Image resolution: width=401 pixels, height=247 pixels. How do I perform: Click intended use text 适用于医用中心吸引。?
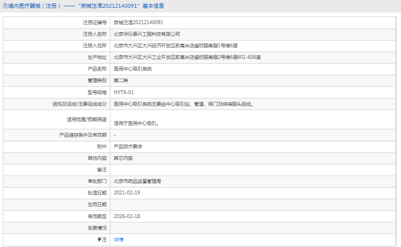click(136, 123)
